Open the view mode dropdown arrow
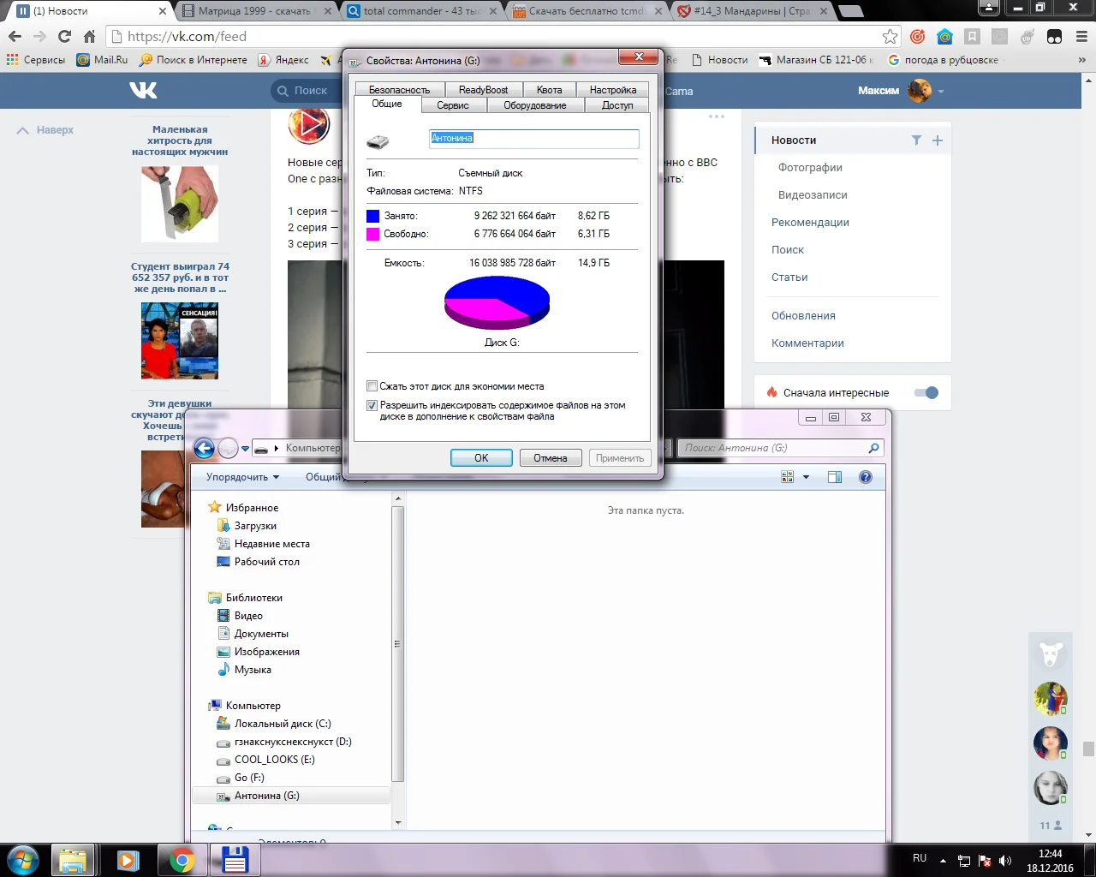The image size is (1096, 877). [x=806, y=477]
